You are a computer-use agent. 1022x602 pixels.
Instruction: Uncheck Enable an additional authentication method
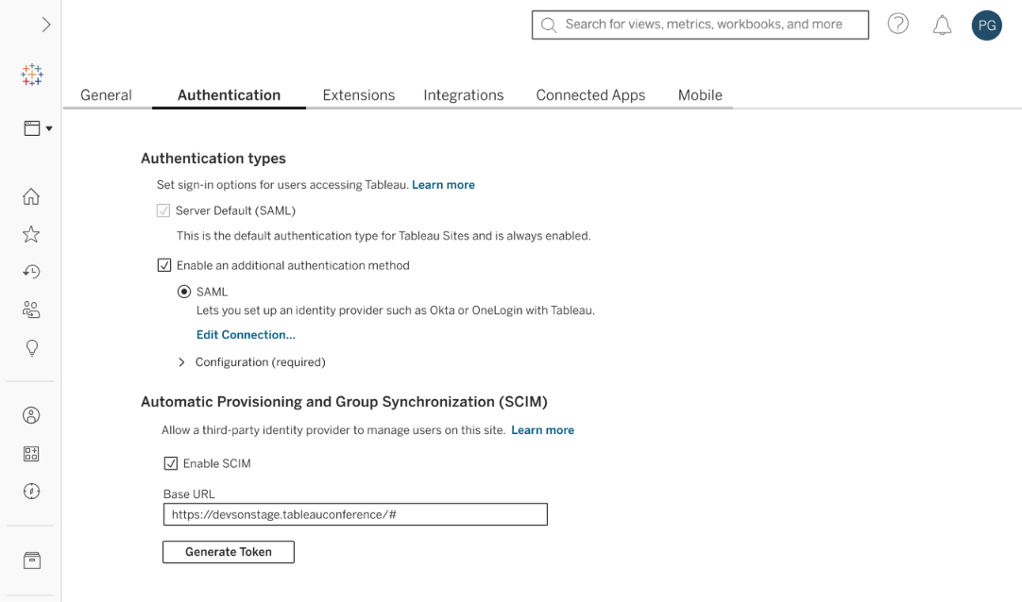pyautogui.click(x=164, y=266)
